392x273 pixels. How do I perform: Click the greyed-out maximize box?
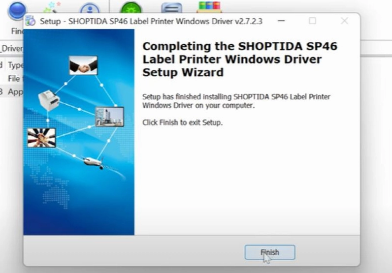(x=312, y=21)
